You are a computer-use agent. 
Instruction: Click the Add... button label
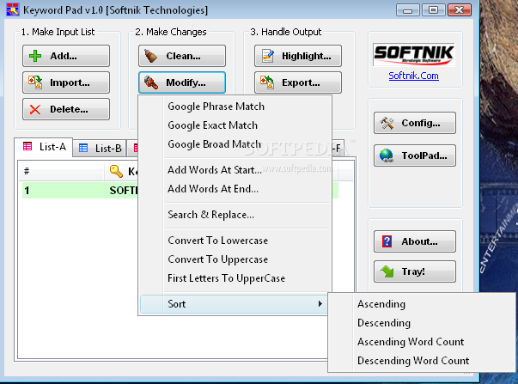[x=64, y=56]
